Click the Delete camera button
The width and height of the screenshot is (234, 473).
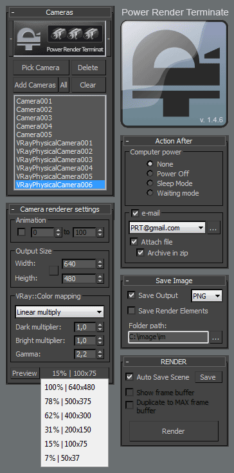[88, 68]
